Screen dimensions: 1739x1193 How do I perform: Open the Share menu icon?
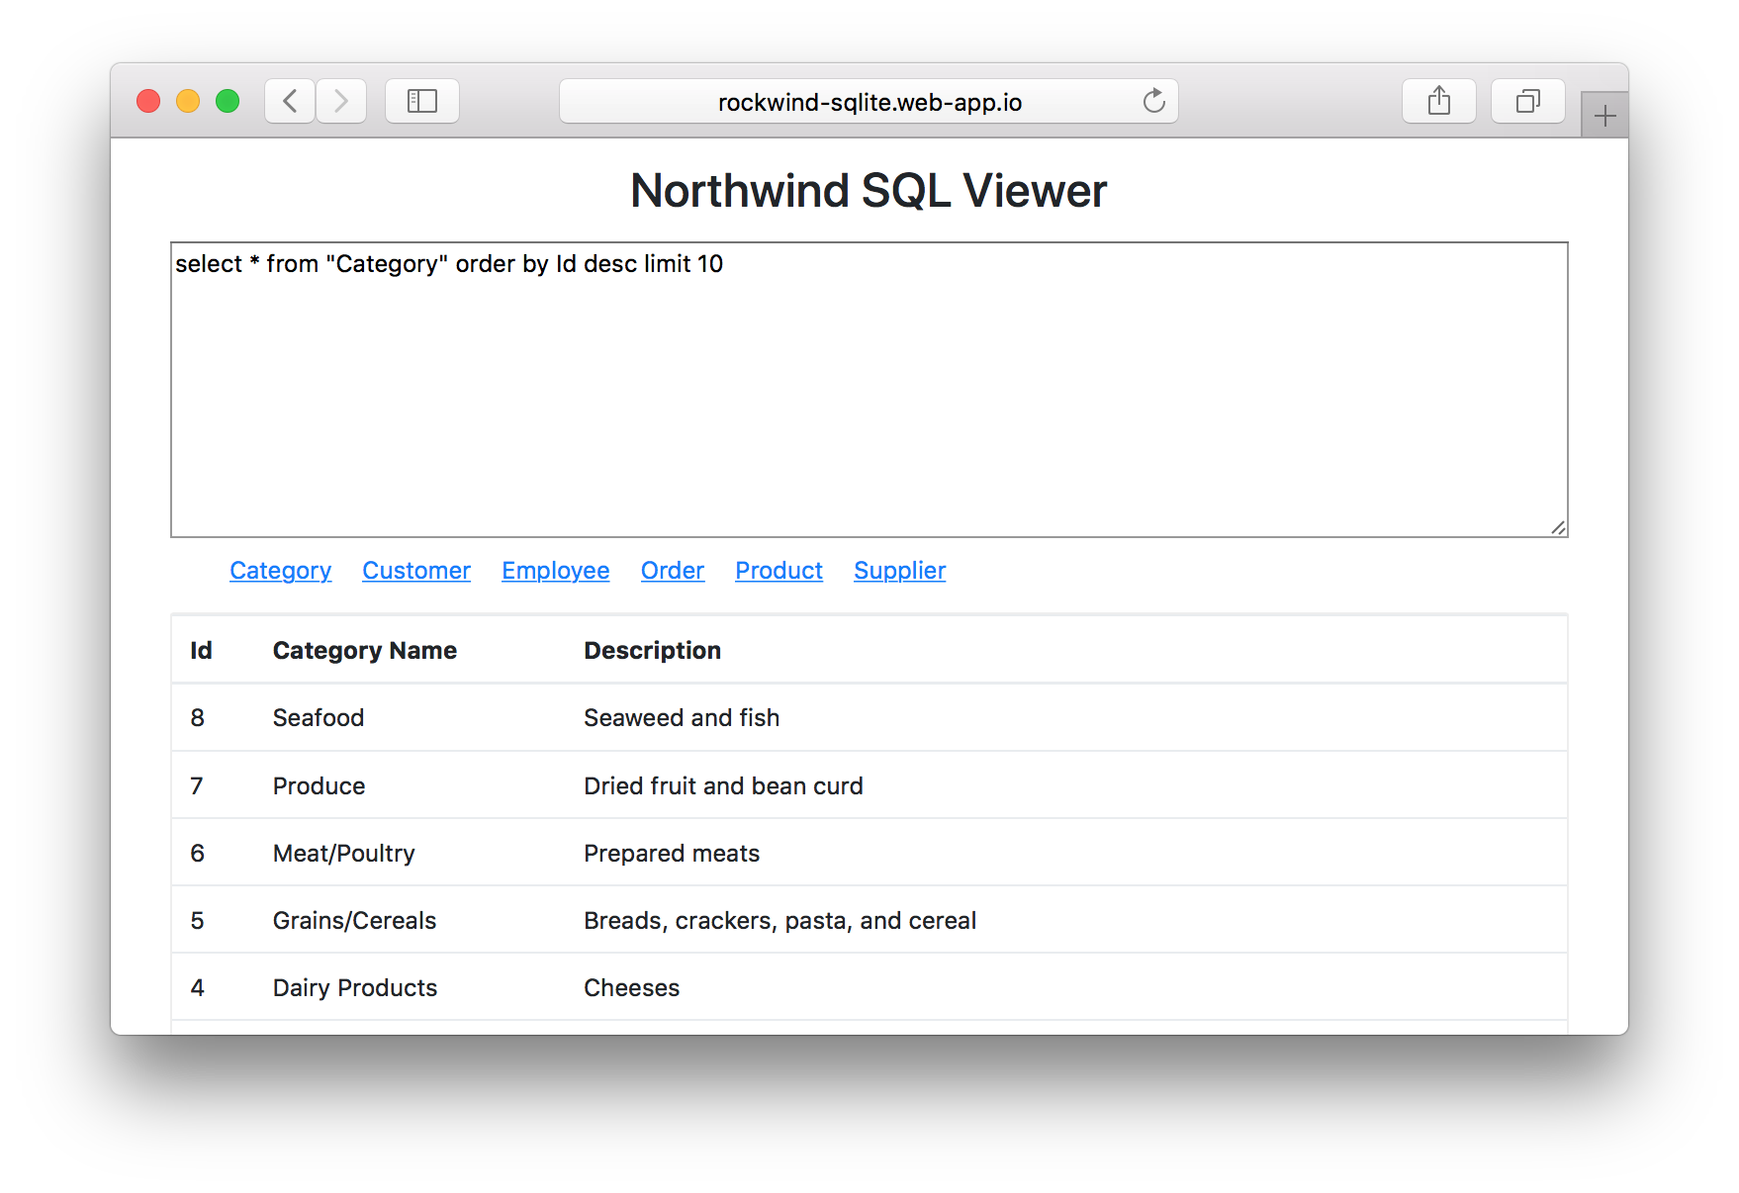pyautogui.click(x=1439, y=101)
